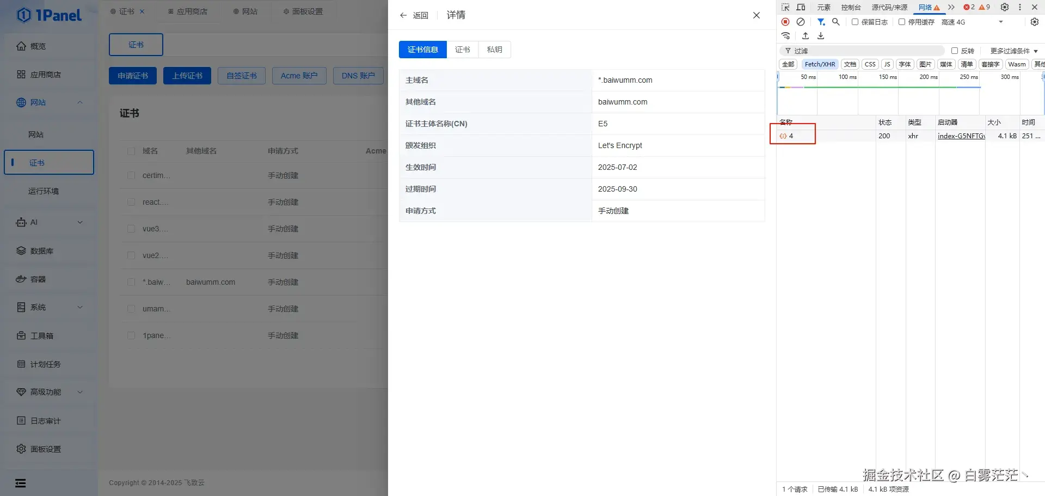Open the DevTools 源代码/来源 tab
Screen dimensions: 1045x496
tap(889, 7)
